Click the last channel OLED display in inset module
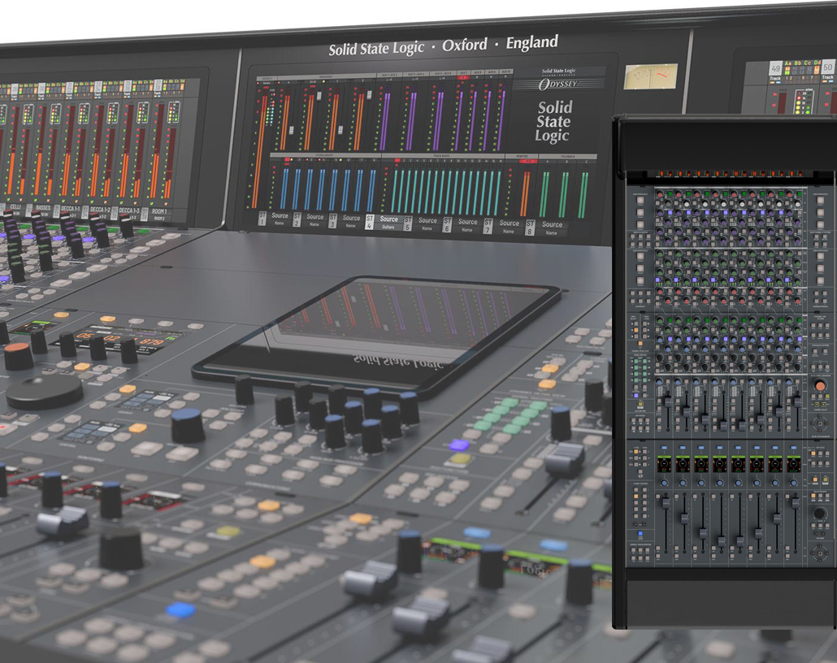Image resolution: width=837 pixels, height=663 pixels. [x=794, y=465]
